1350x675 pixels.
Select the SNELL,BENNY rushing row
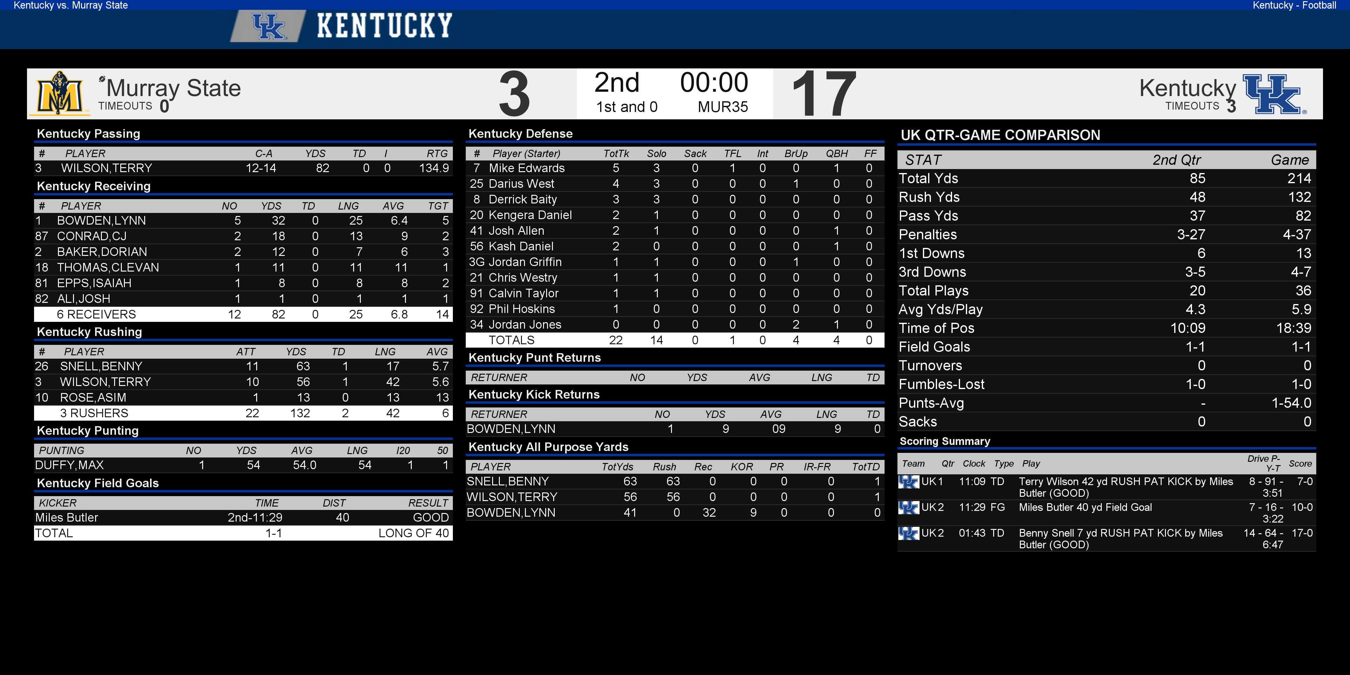click(x=243, y=366)
